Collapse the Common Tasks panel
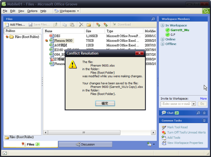Screen dimensions: 211x157 204,121
